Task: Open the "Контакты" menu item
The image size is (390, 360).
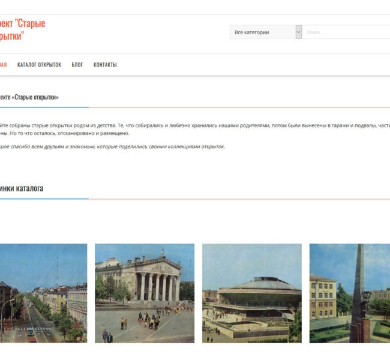Action: (x=105, y=65)
